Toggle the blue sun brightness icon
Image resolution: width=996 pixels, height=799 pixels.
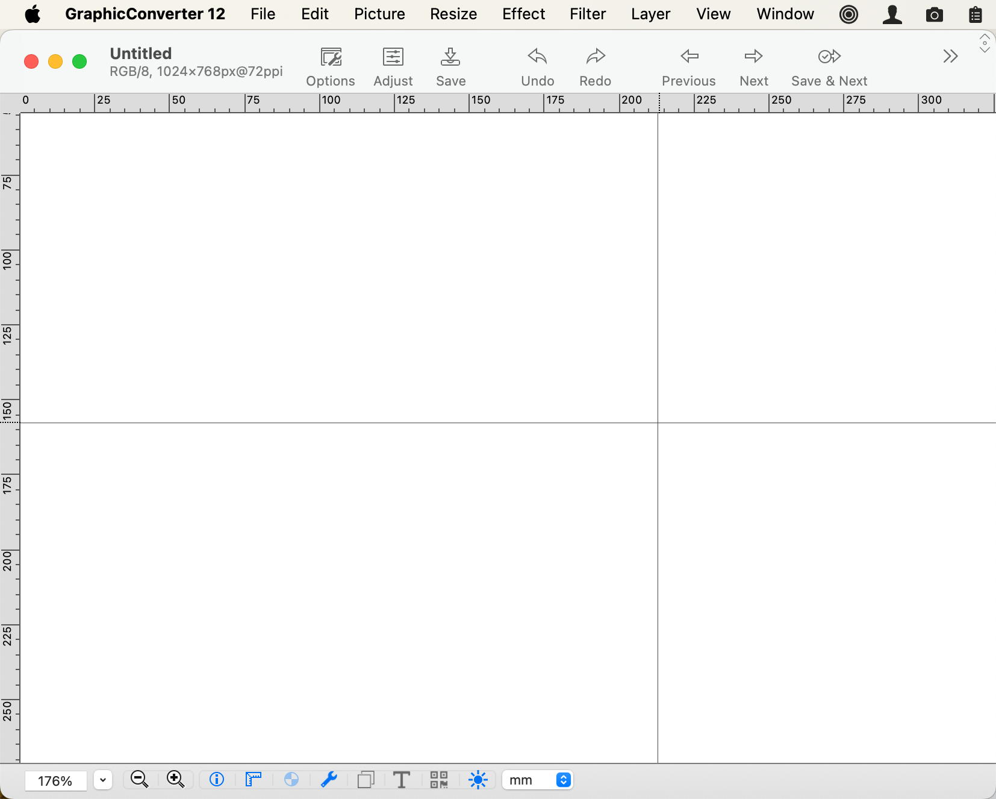pos(478,780)
